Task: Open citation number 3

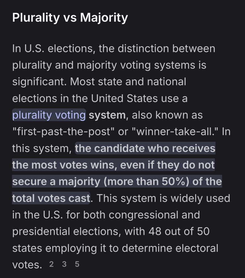Action: click(x=64, y=264)
